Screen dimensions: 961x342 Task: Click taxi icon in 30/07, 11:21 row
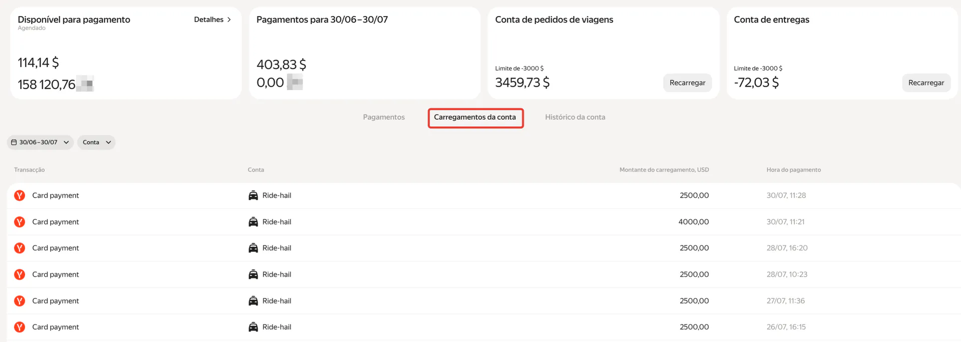253,222
